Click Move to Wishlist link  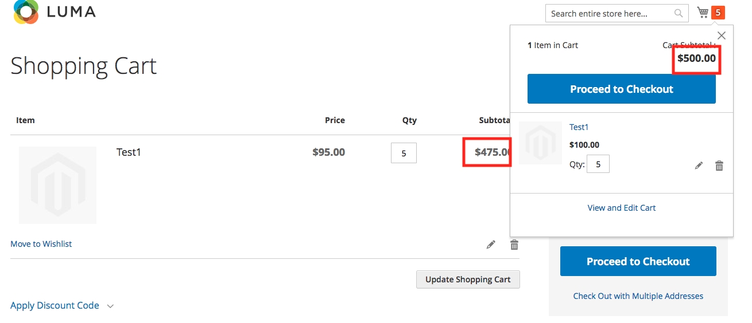pyautogui.click(x=41, y=244)
